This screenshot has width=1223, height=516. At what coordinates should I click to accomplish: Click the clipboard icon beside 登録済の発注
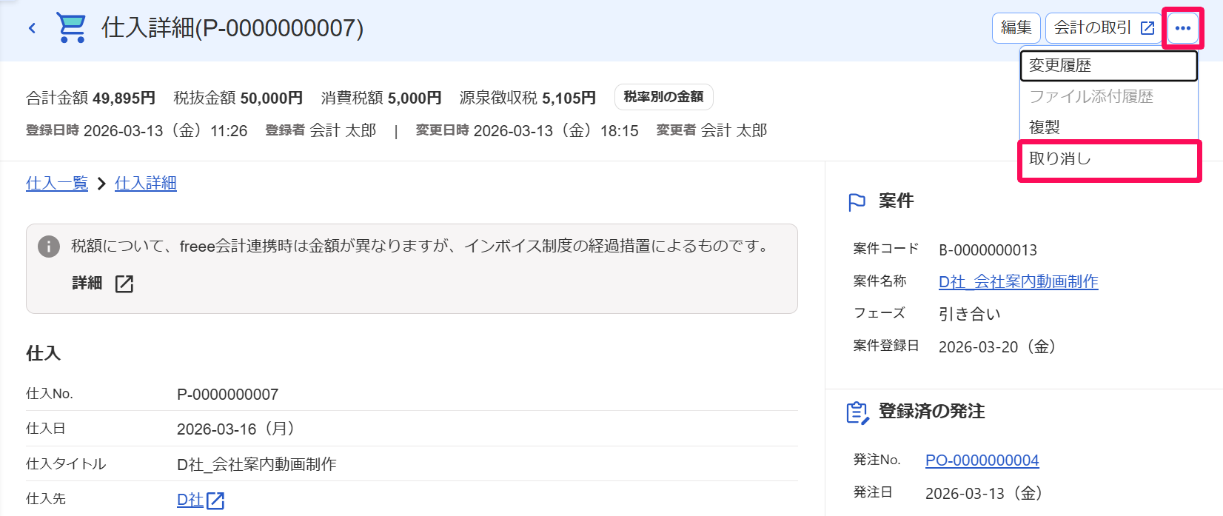click(x=857, y=412)
